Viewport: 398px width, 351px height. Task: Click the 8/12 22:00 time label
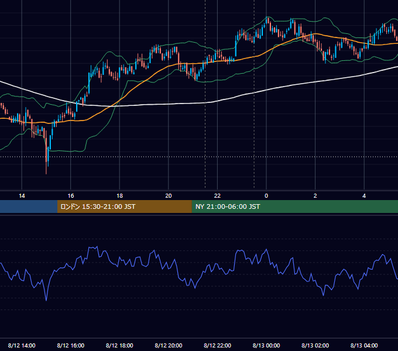pyautogui.click(x=218, y=345)
